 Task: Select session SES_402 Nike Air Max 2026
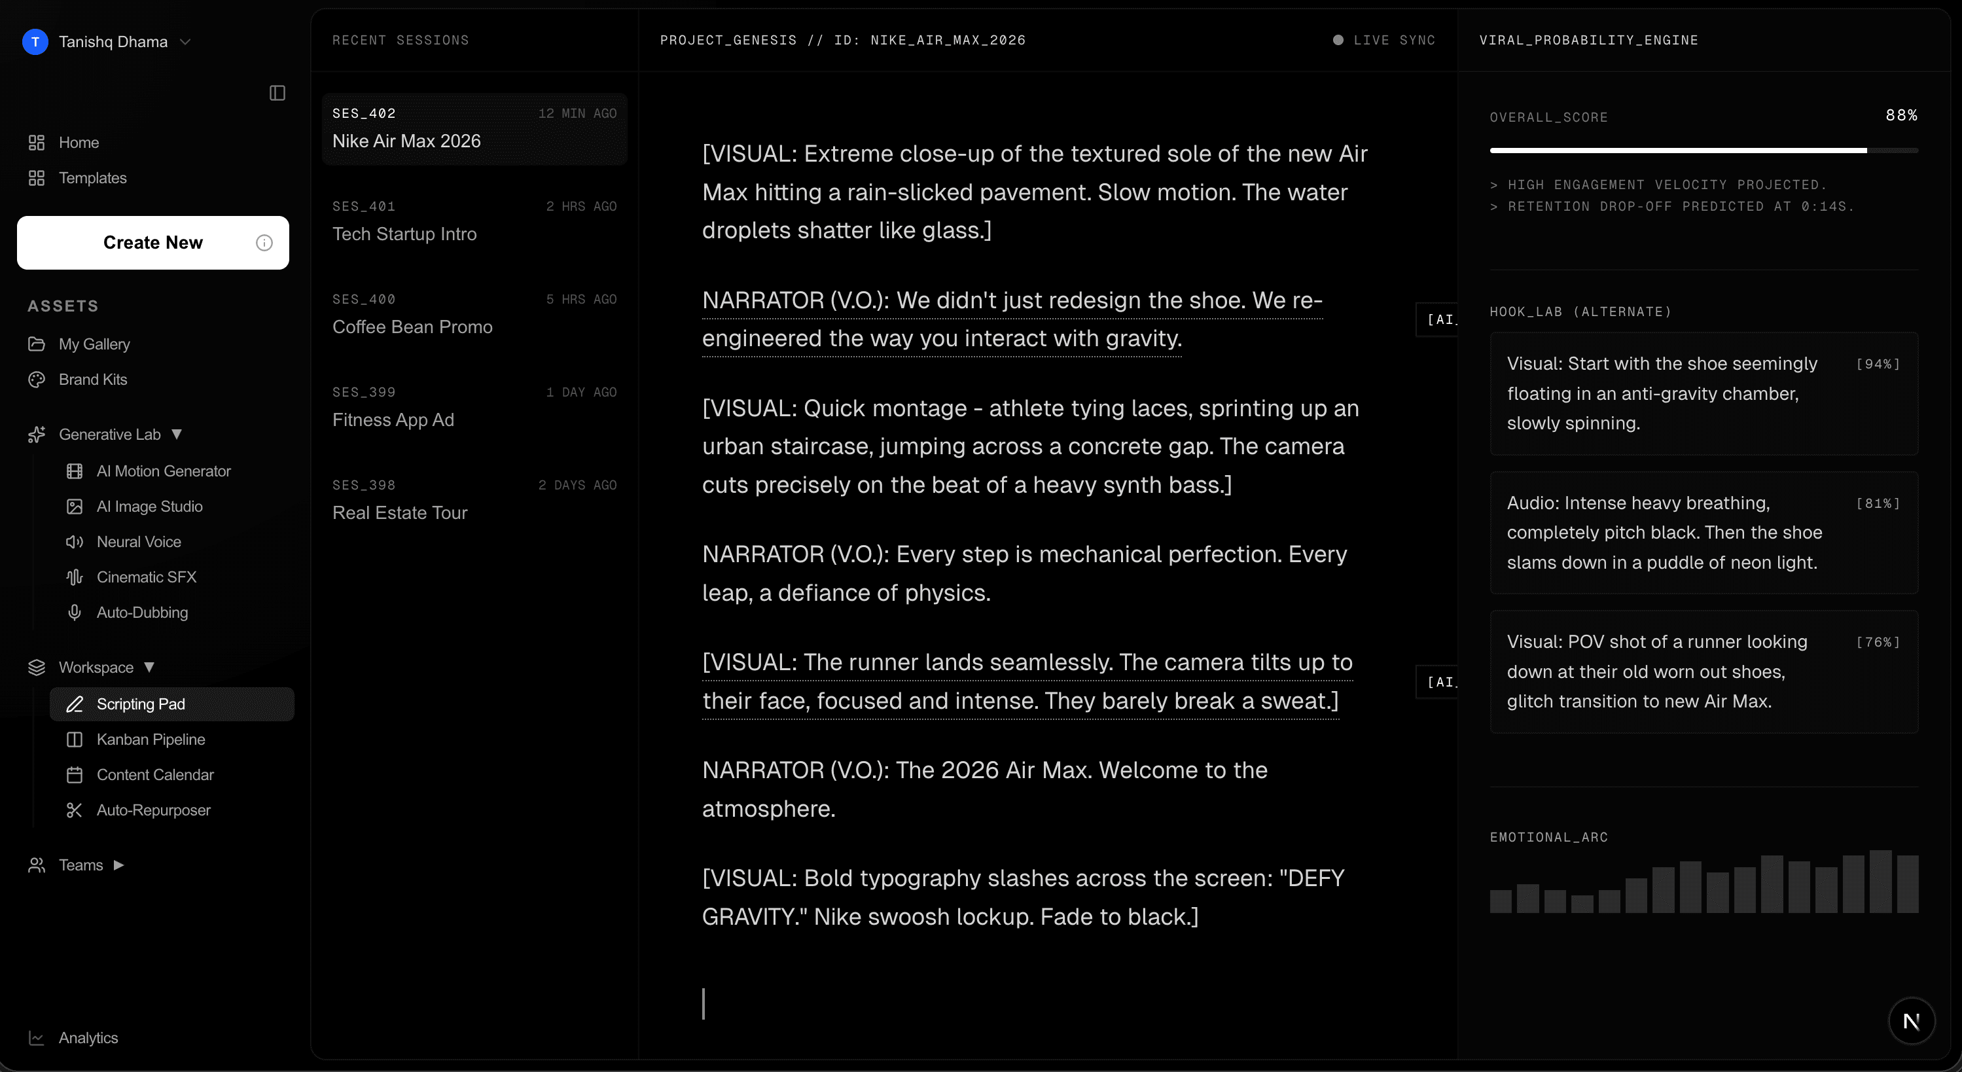(x=474, y=129)
